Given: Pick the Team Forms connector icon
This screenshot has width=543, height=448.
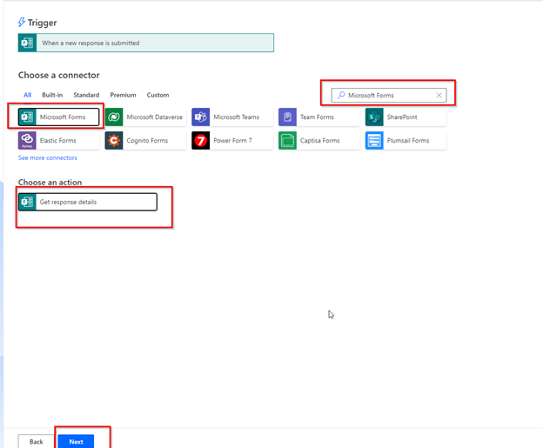Looking at the screenshot, I should tap(287, 117).
